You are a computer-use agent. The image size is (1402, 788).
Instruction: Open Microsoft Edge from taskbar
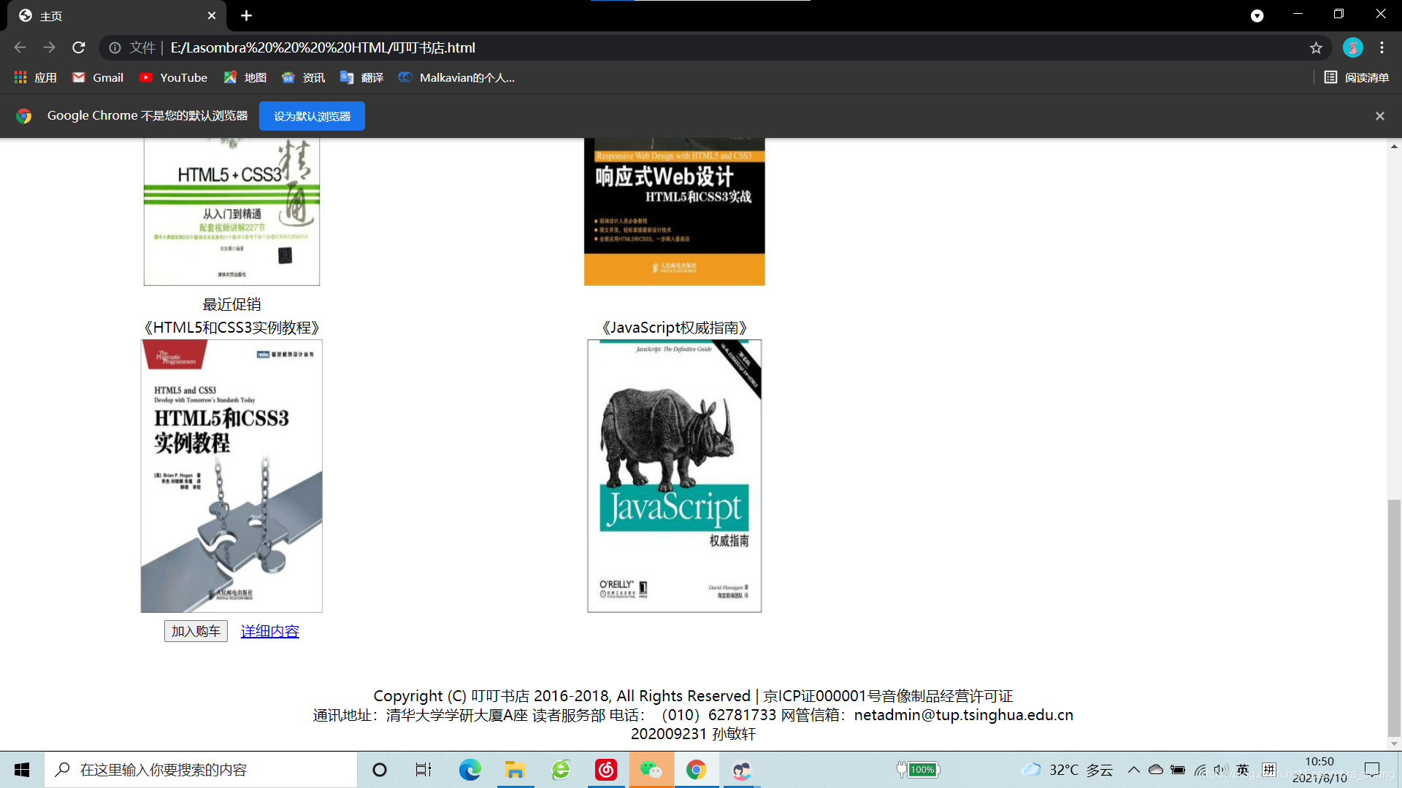tap(470, 770)
